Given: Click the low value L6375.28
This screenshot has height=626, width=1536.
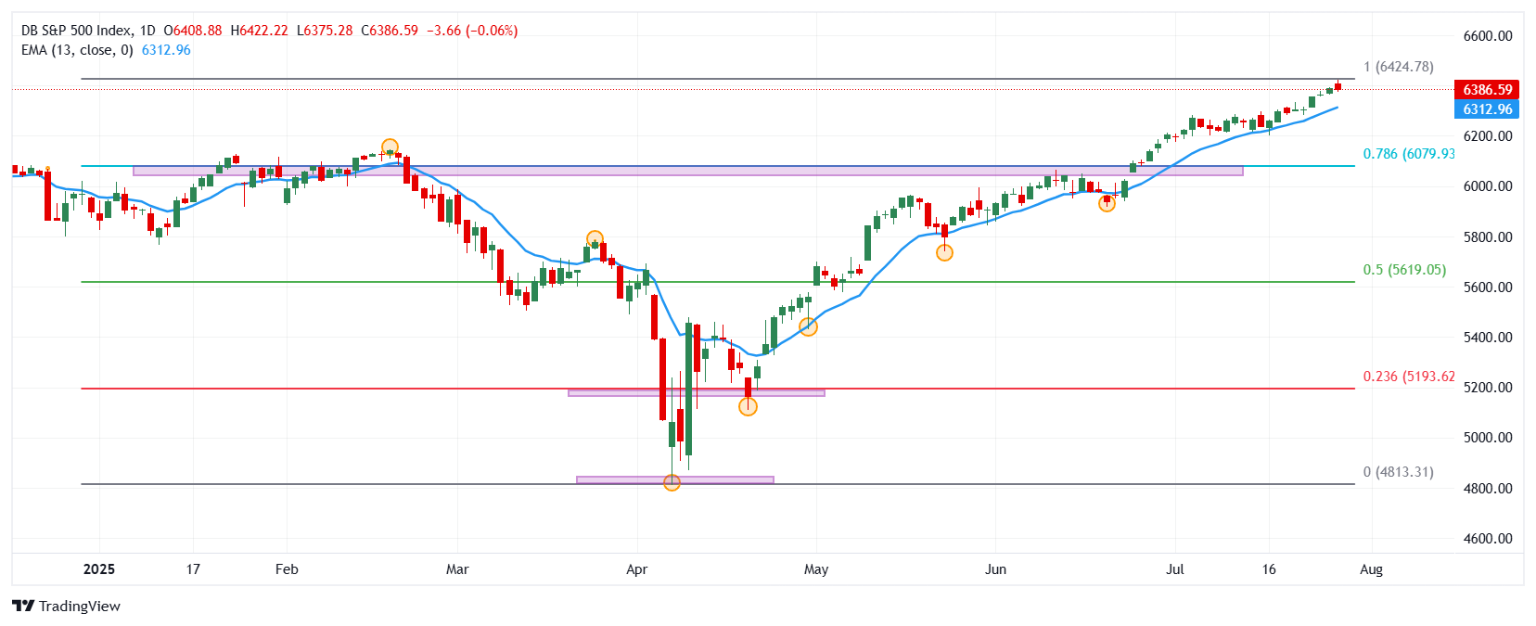Looking at the screenshot, I should tap(325, 31).
